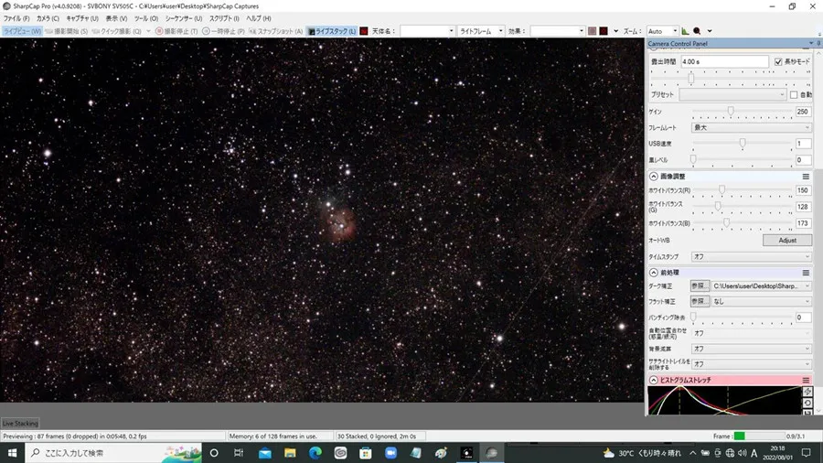Image resolution: width=823 pixels, height=463 pixels.
Task: Toggle the 長秒モード checkbox
Action: [x=778, y=62]
